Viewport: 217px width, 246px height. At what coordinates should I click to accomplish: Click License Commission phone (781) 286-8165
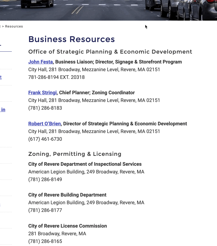[x=45, y=241]
